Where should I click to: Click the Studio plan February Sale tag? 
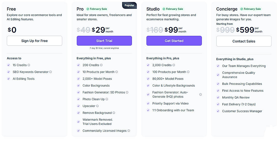[x=173, y=9]
